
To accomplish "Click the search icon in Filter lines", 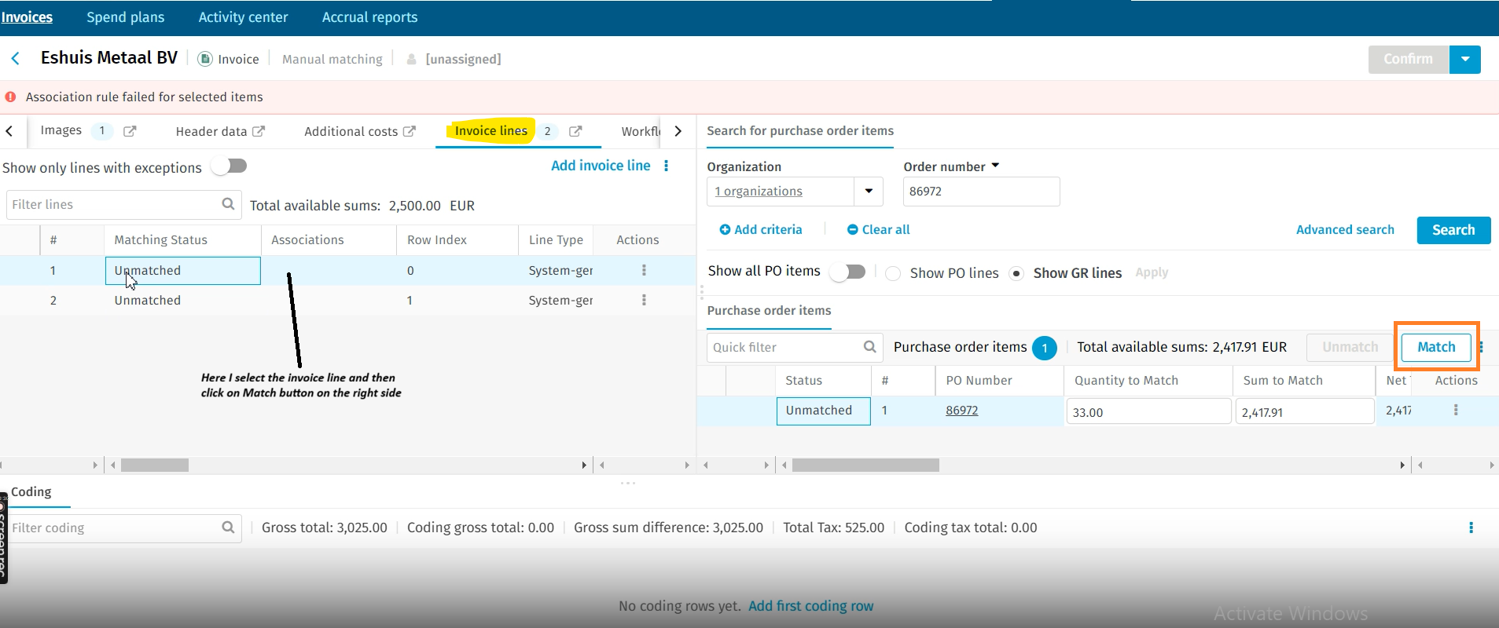I will point(228,204).
